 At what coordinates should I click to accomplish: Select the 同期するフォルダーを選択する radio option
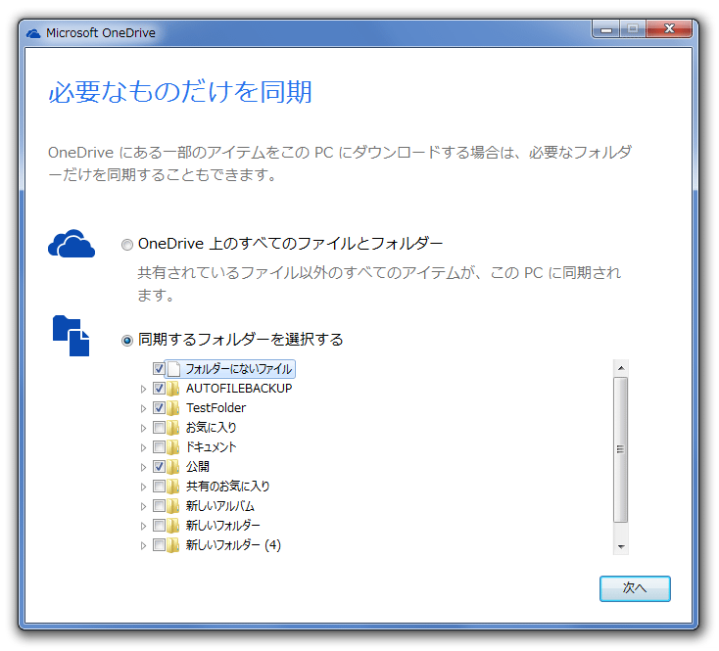[x=127, y=341]
